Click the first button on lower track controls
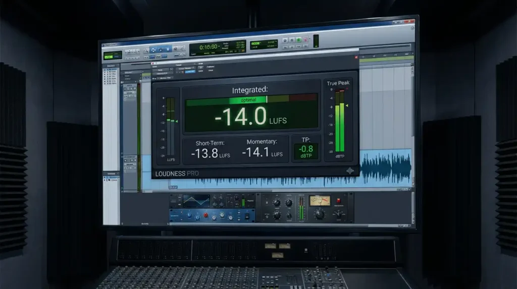This screenshot has width=517, height=289. pos(125,160)
